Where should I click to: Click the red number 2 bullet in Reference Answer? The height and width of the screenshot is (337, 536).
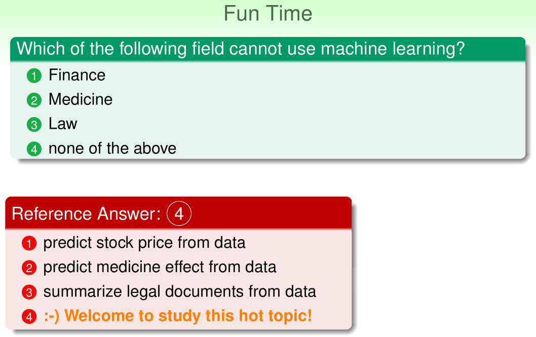coord(29,268)
